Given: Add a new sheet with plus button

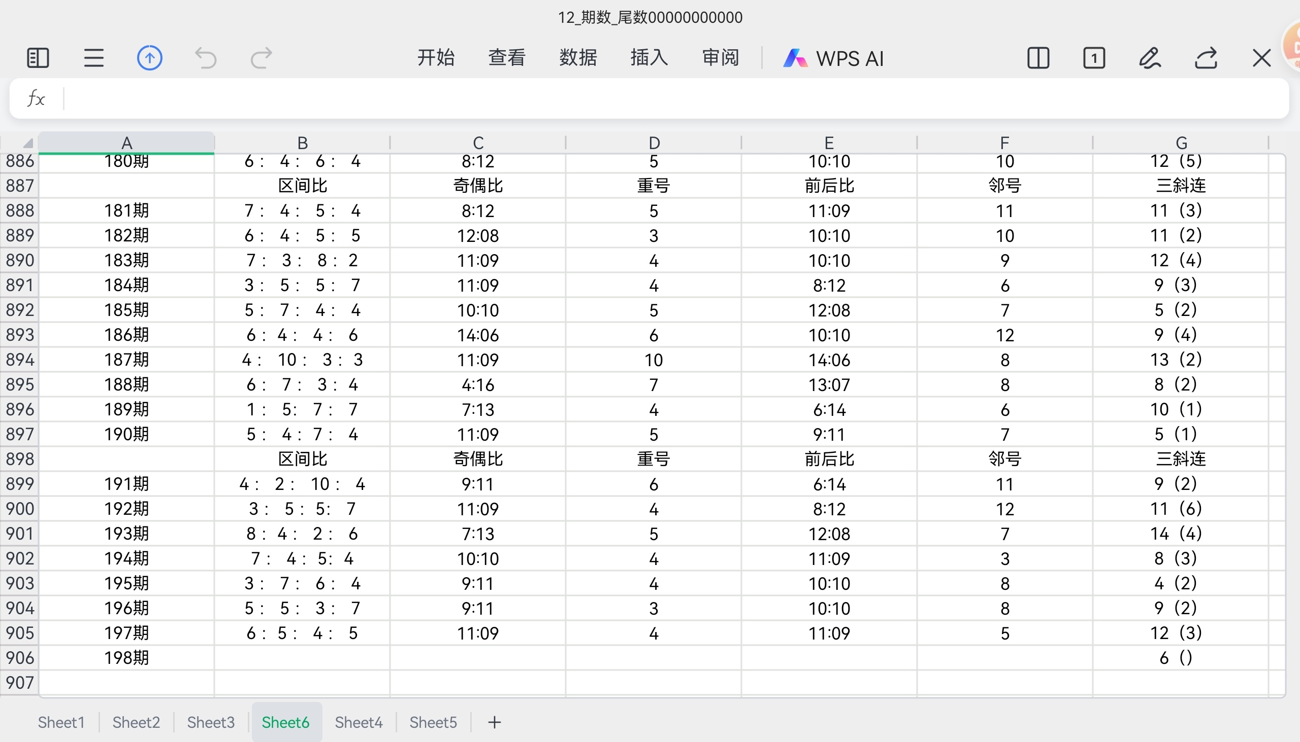Looking at the screenshot, I should (x=494, y=722).
